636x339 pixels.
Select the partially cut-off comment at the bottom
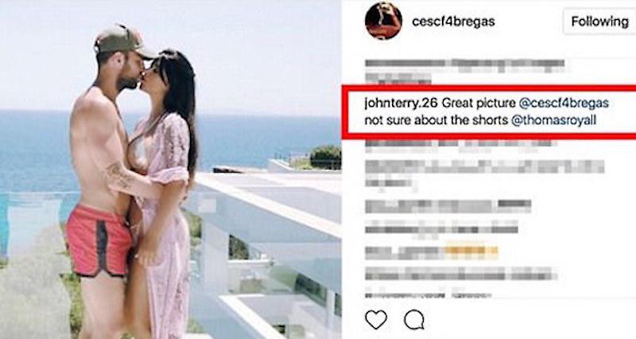(x=429, y=295)
